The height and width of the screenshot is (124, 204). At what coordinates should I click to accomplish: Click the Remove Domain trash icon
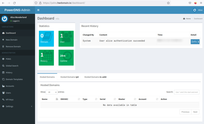[x=3, y=46]
